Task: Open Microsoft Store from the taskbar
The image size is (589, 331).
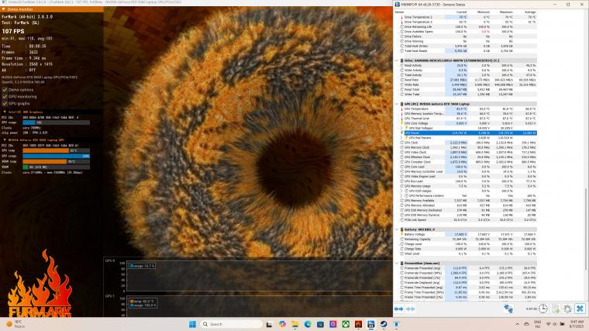Action: (320, 324)
